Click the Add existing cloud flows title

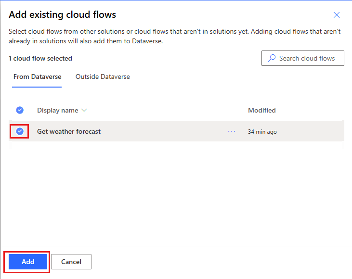tap(63, 14)
